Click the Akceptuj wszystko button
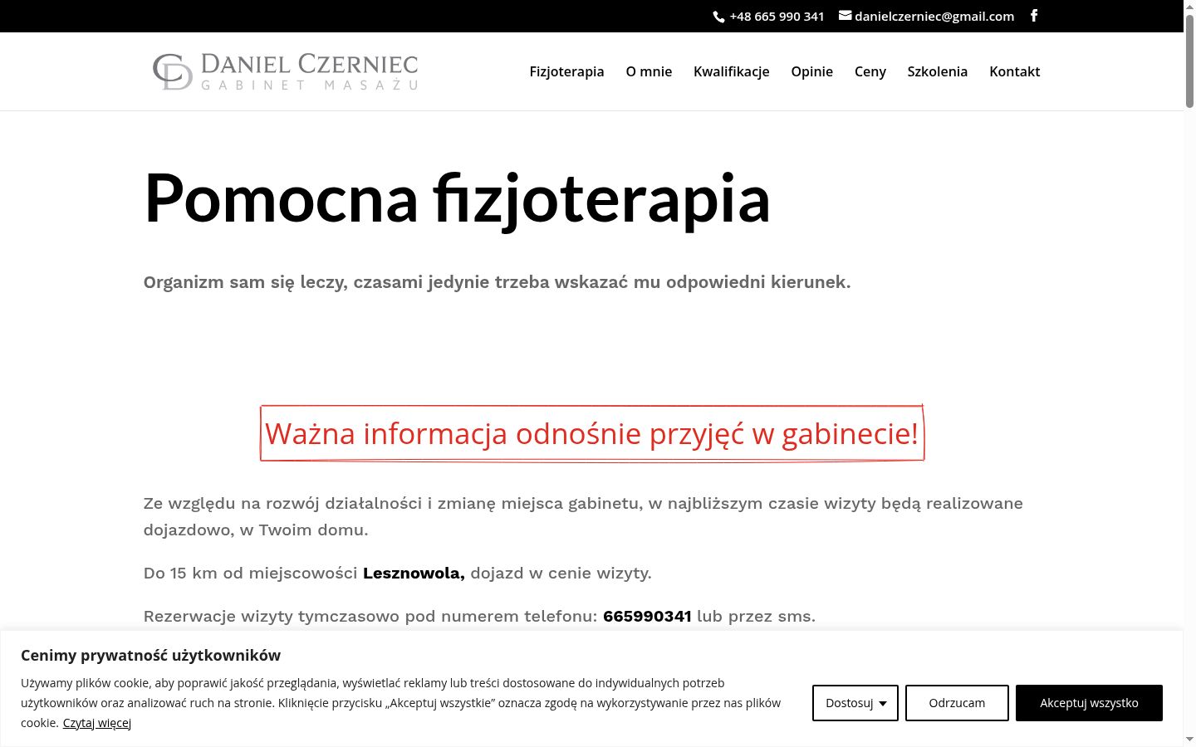The height and width of the screenshot is (747, 1196). pos(1089,703)
